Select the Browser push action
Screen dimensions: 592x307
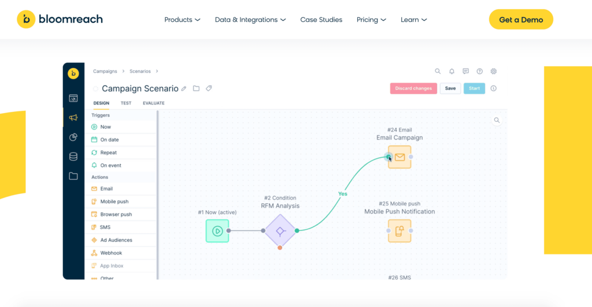120,214
